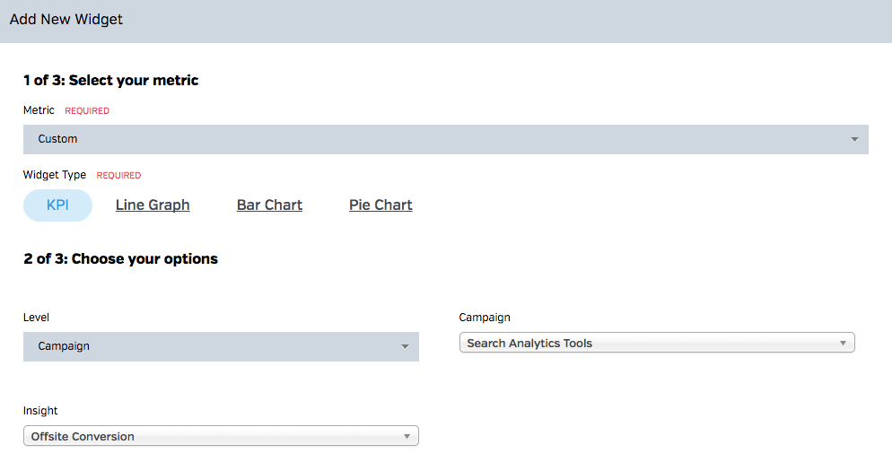
Task: Click the Insight field label
Action: point(40,411)
